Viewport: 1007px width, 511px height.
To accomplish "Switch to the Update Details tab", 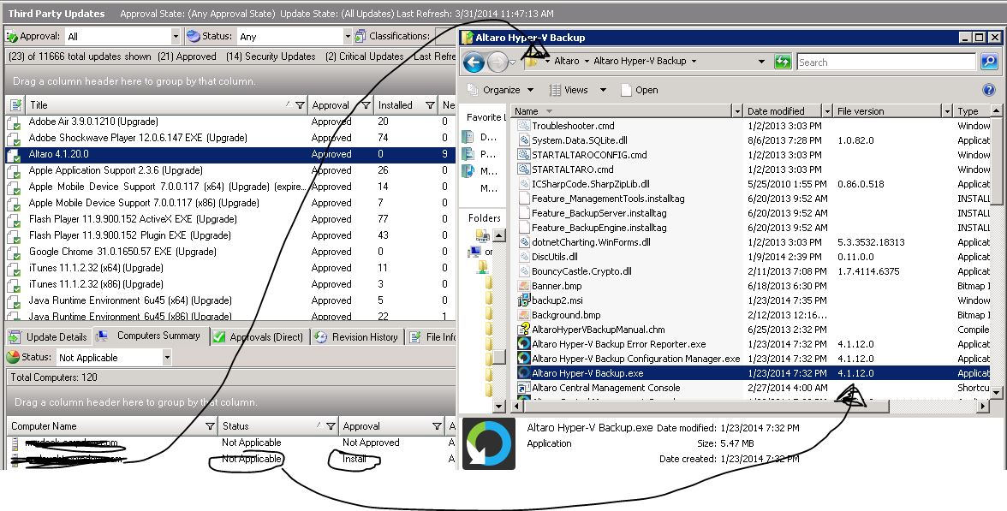I will coord(48,337).
